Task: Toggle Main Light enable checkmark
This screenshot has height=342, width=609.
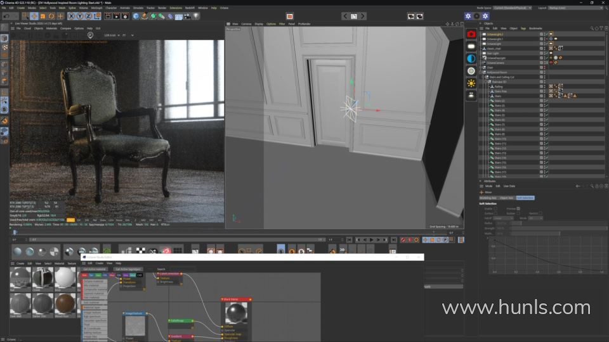Action: click(546, 53)
